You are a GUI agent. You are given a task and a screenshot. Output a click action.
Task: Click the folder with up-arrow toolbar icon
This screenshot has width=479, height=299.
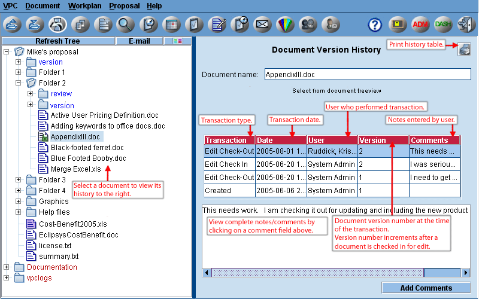pyautogui.click(x=12, y=25)
